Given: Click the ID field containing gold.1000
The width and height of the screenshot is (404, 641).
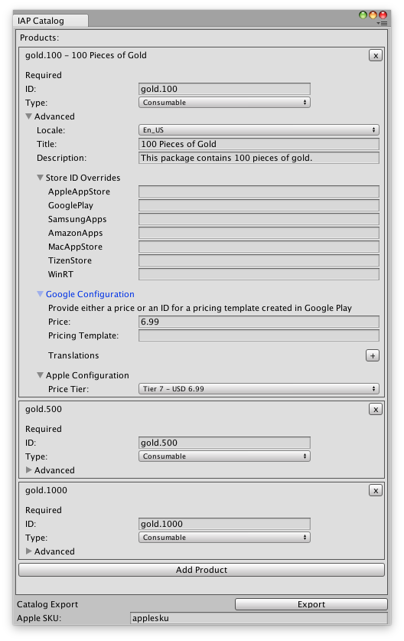Looking at the screenshot, I should 224,524.
